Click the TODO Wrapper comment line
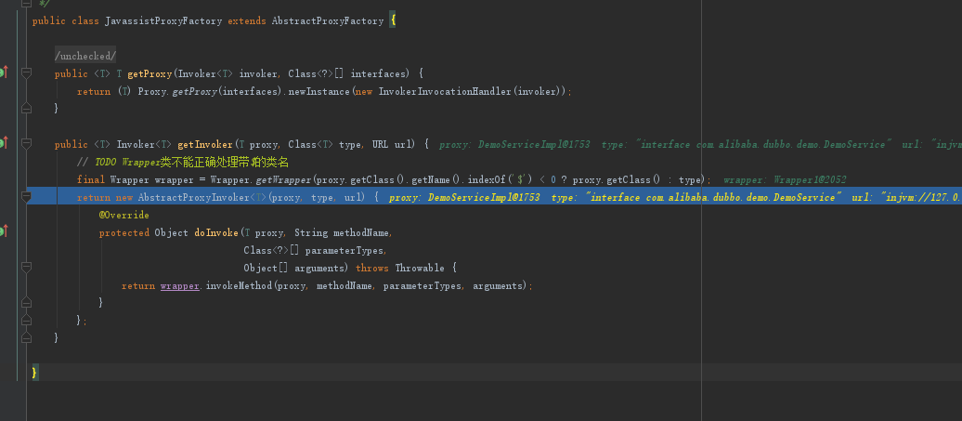The width and height of the screenshot is (962, 421). tap(183, 163)
